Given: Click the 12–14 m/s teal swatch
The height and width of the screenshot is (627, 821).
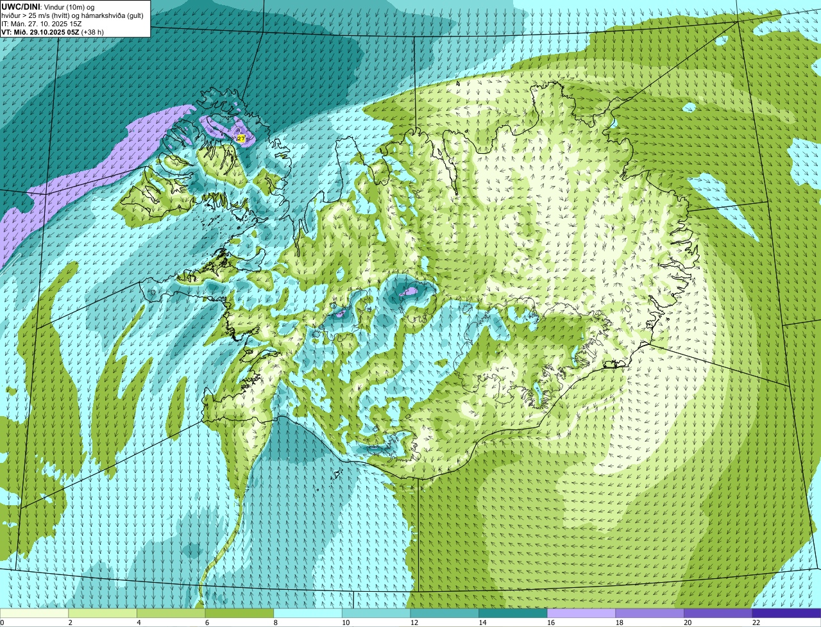Looking at the screenshot, I should pos(444,613).
